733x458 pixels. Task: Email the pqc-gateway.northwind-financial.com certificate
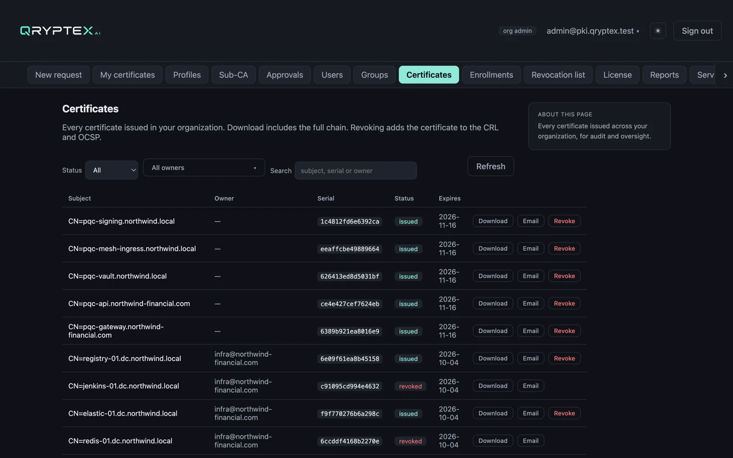pos(530,331)
